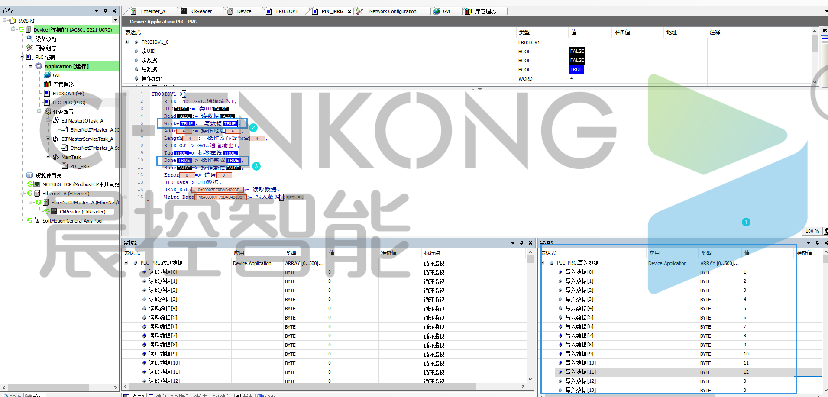The image size is (828, 397).
Task: Toggle auto-hide pin on 监控2 panel
Action: (521, 243)
